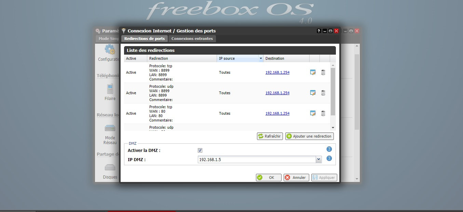Edit the tcp port 80 redirection
Screen dimensions: 463x212
313,113
